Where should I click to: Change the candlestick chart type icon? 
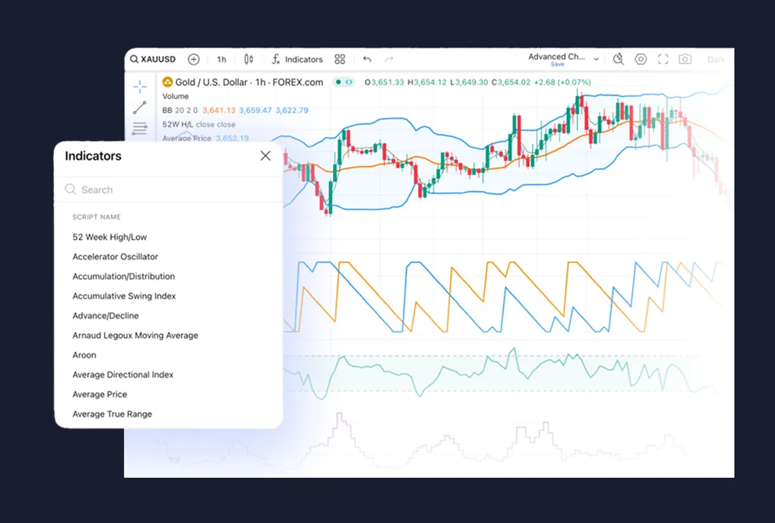click(x=248, y=59)
